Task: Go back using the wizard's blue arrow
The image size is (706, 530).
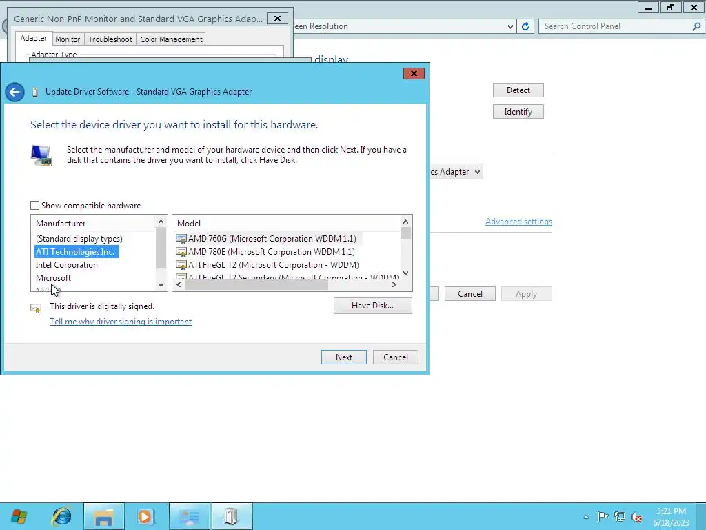Action: pos(15,92)
